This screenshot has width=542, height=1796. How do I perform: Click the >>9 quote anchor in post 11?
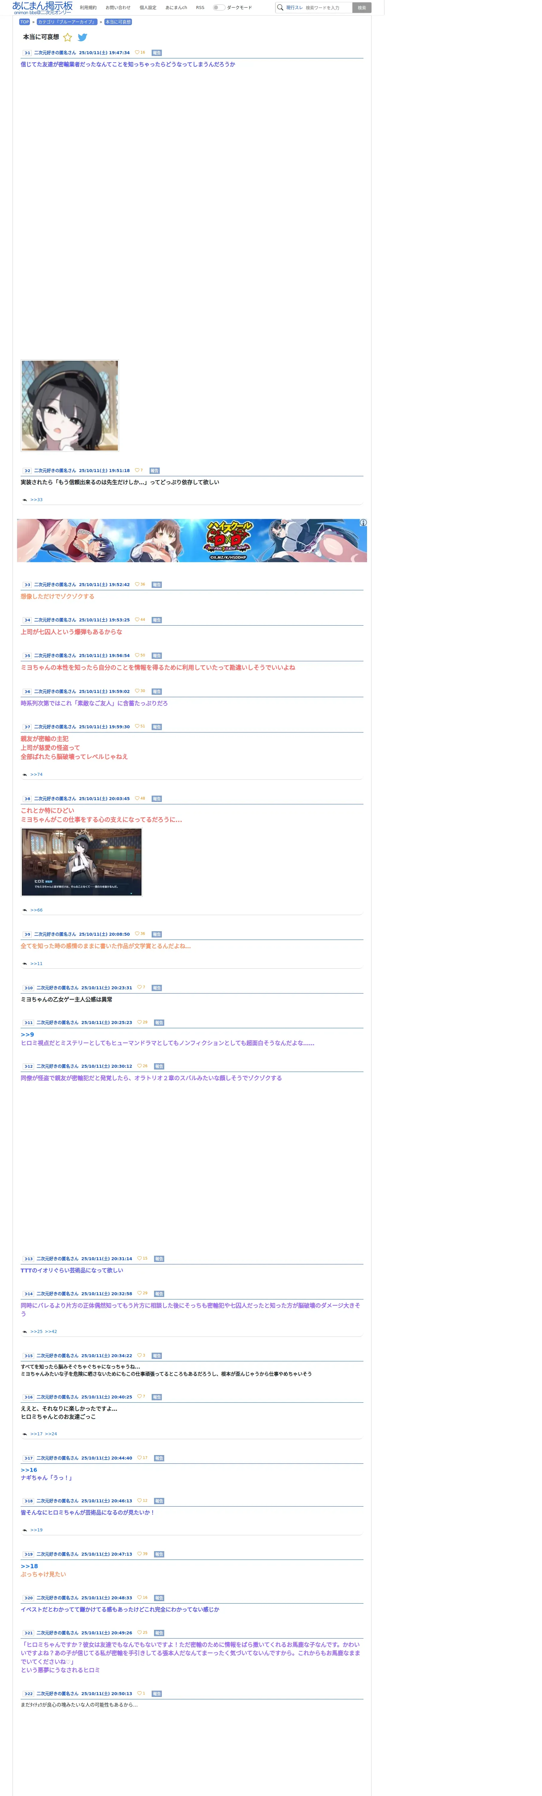27,1035
